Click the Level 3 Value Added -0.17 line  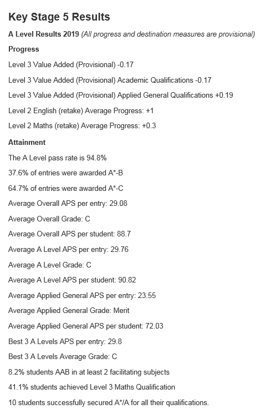[x=71, y=65]
